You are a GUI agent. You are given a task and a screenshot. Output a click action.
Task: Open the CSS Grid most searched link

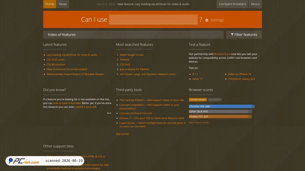125,64
